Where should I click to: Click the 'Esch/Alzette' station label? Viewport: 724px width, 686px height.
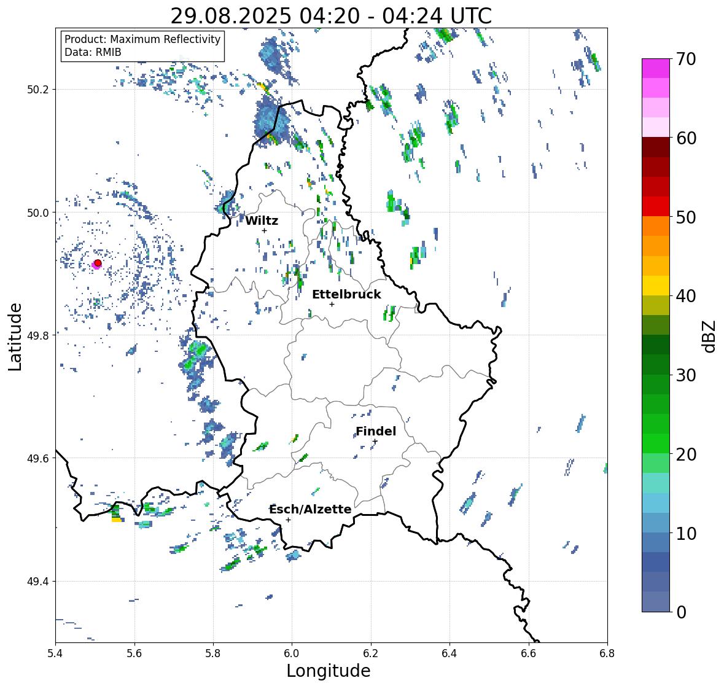[x=310, y=509]
